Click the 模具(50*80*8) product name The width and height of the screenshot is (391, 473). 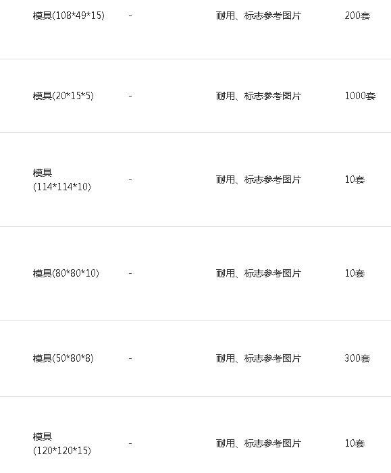pyautogui.click(x=63, y=358)
